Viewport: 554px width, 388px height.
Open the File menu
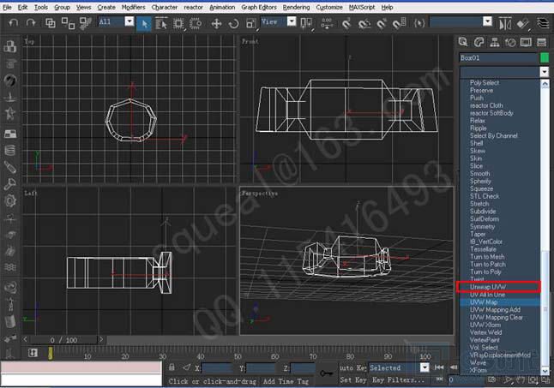click(x=7, y=8)
